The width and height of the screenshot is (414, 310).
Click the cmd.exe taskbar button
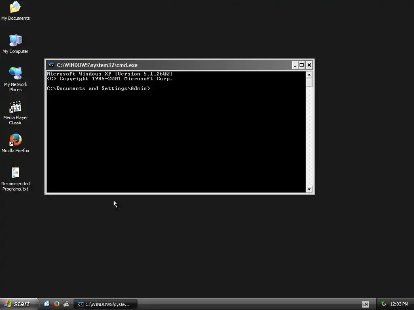106,304
